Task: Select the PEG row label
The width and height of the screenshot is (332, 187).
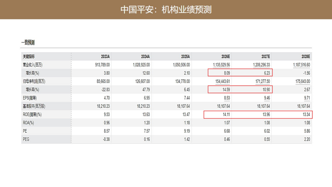Action: coord(26,140)
